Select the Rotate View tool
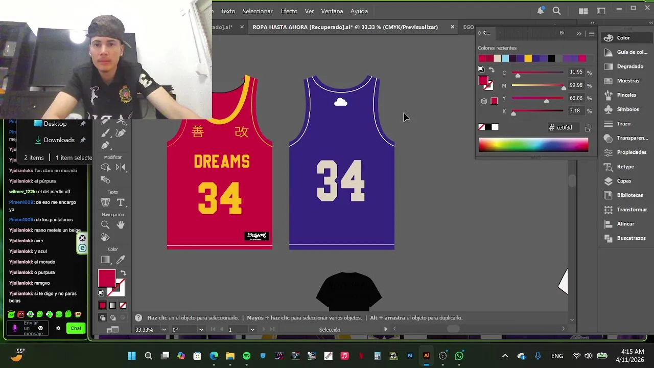 point(105,237)
